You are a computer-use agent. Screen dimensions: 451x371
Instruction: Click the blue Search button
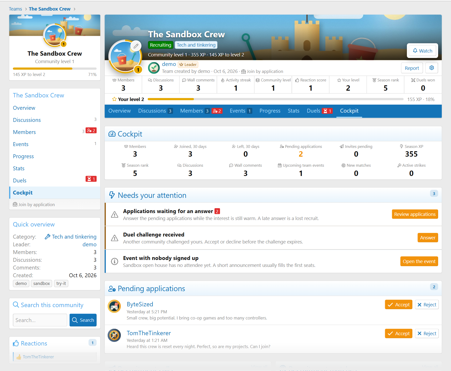click(x=83, y=320)
